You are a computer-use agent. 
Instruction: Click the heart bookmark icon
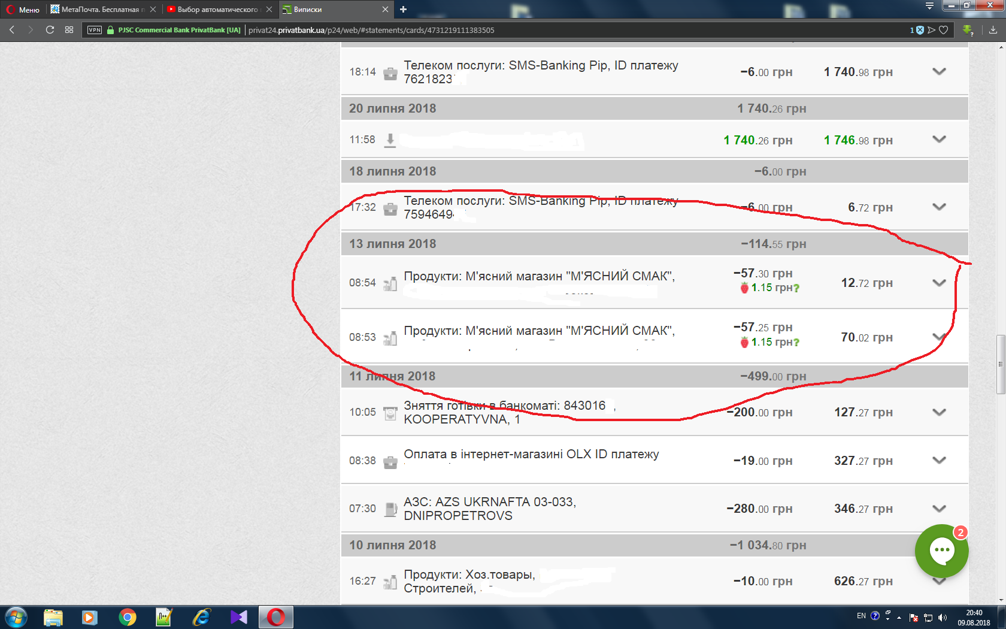[x=943, y=30]
